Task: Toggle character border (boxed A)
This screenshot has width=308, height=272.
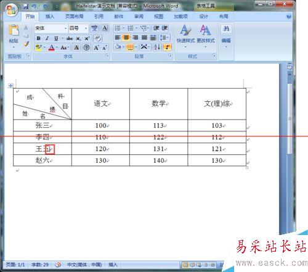Action: click(x=105, y=28)
